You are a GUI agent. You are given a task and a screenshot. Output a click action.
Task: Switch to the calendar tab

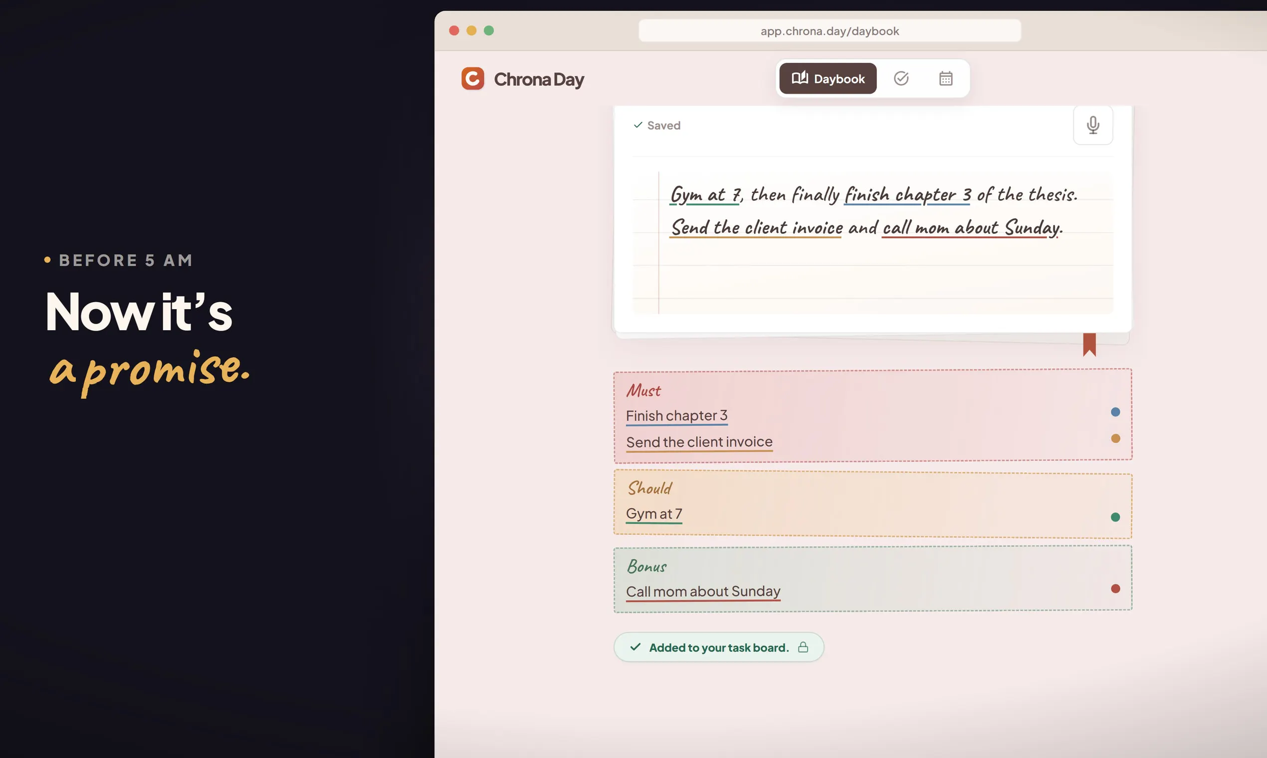point(946,78)
